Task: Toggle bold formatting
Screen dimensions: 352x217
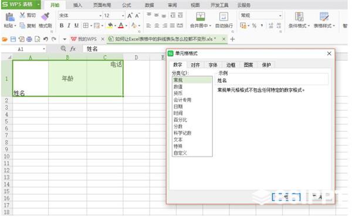Action: [62, 26]
